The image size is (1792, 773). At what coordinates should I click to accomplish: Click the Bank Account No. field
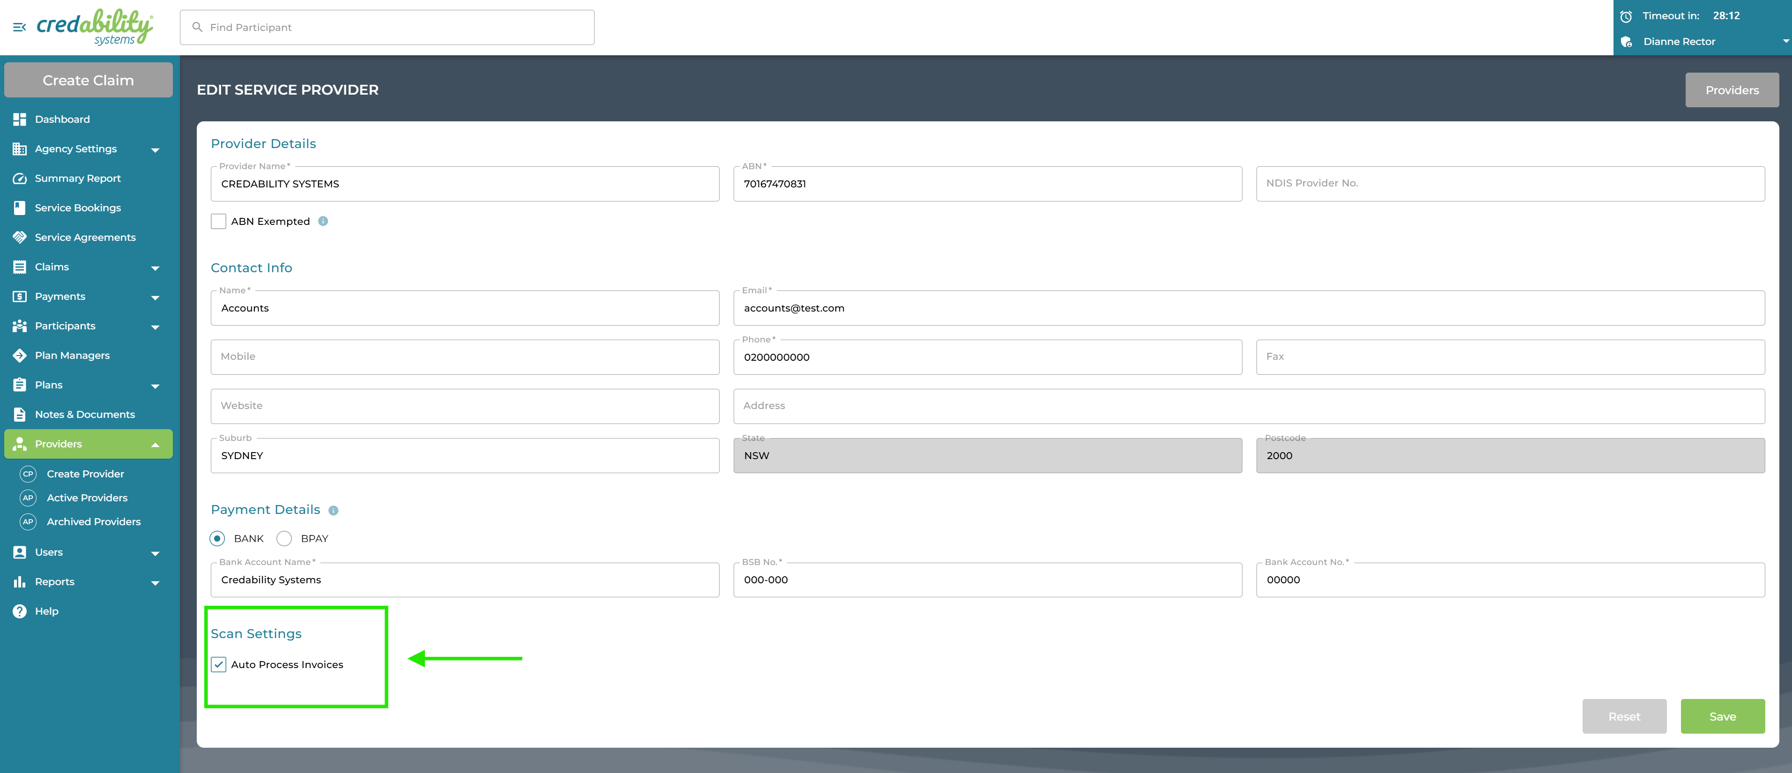point(1510,580)
